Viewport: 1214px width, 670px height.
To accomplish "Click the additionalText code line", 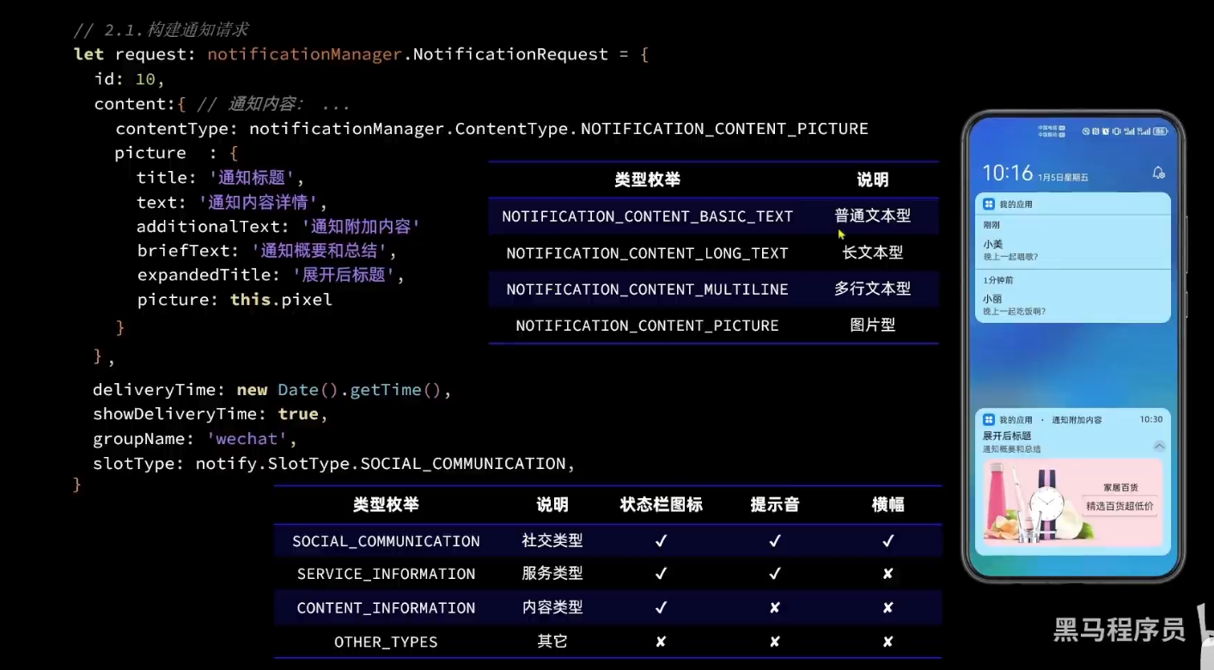I will click(x=278, y=227).
